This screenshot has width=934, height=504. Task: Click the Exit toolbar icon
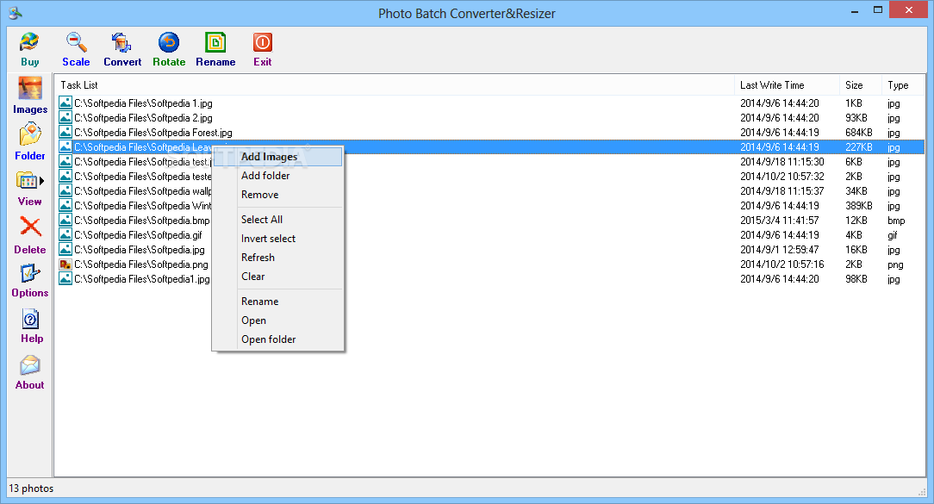coord(262,49)
